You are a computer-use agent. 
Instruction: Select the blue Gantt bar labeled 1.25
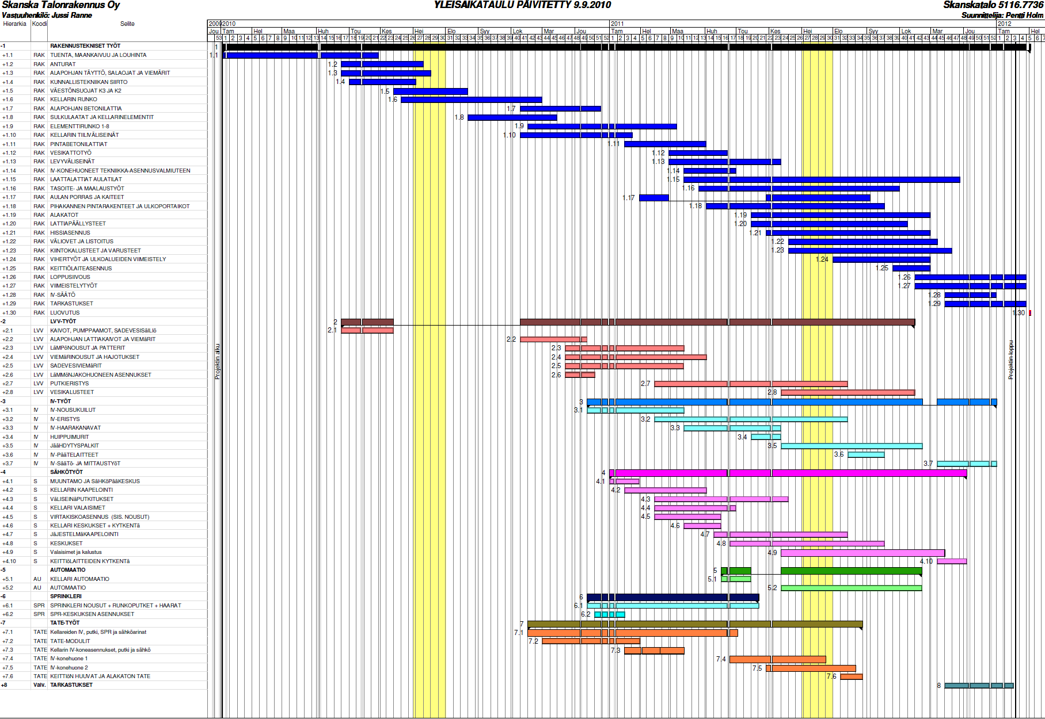tap(911, 268)
